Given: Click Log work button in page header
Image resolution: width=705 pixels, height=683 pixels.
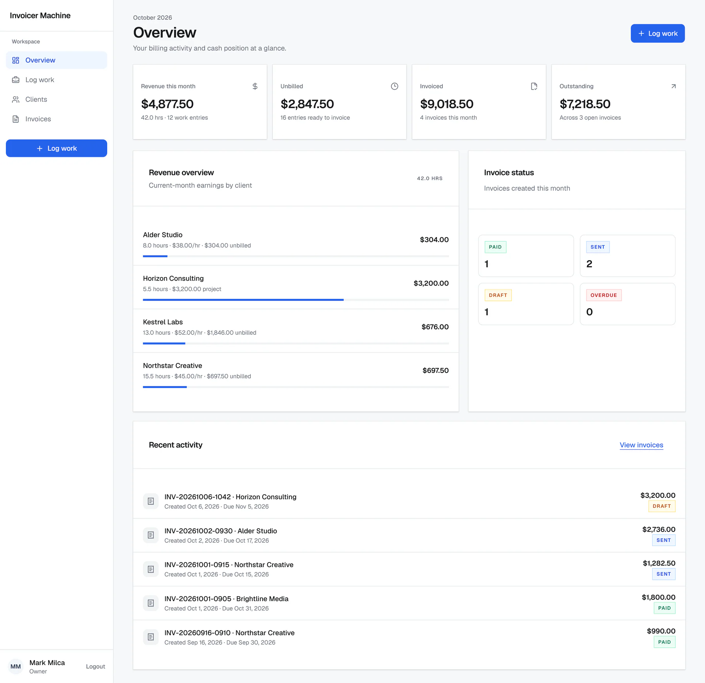Looking at the screenshot, I should (x=658, y=33).
